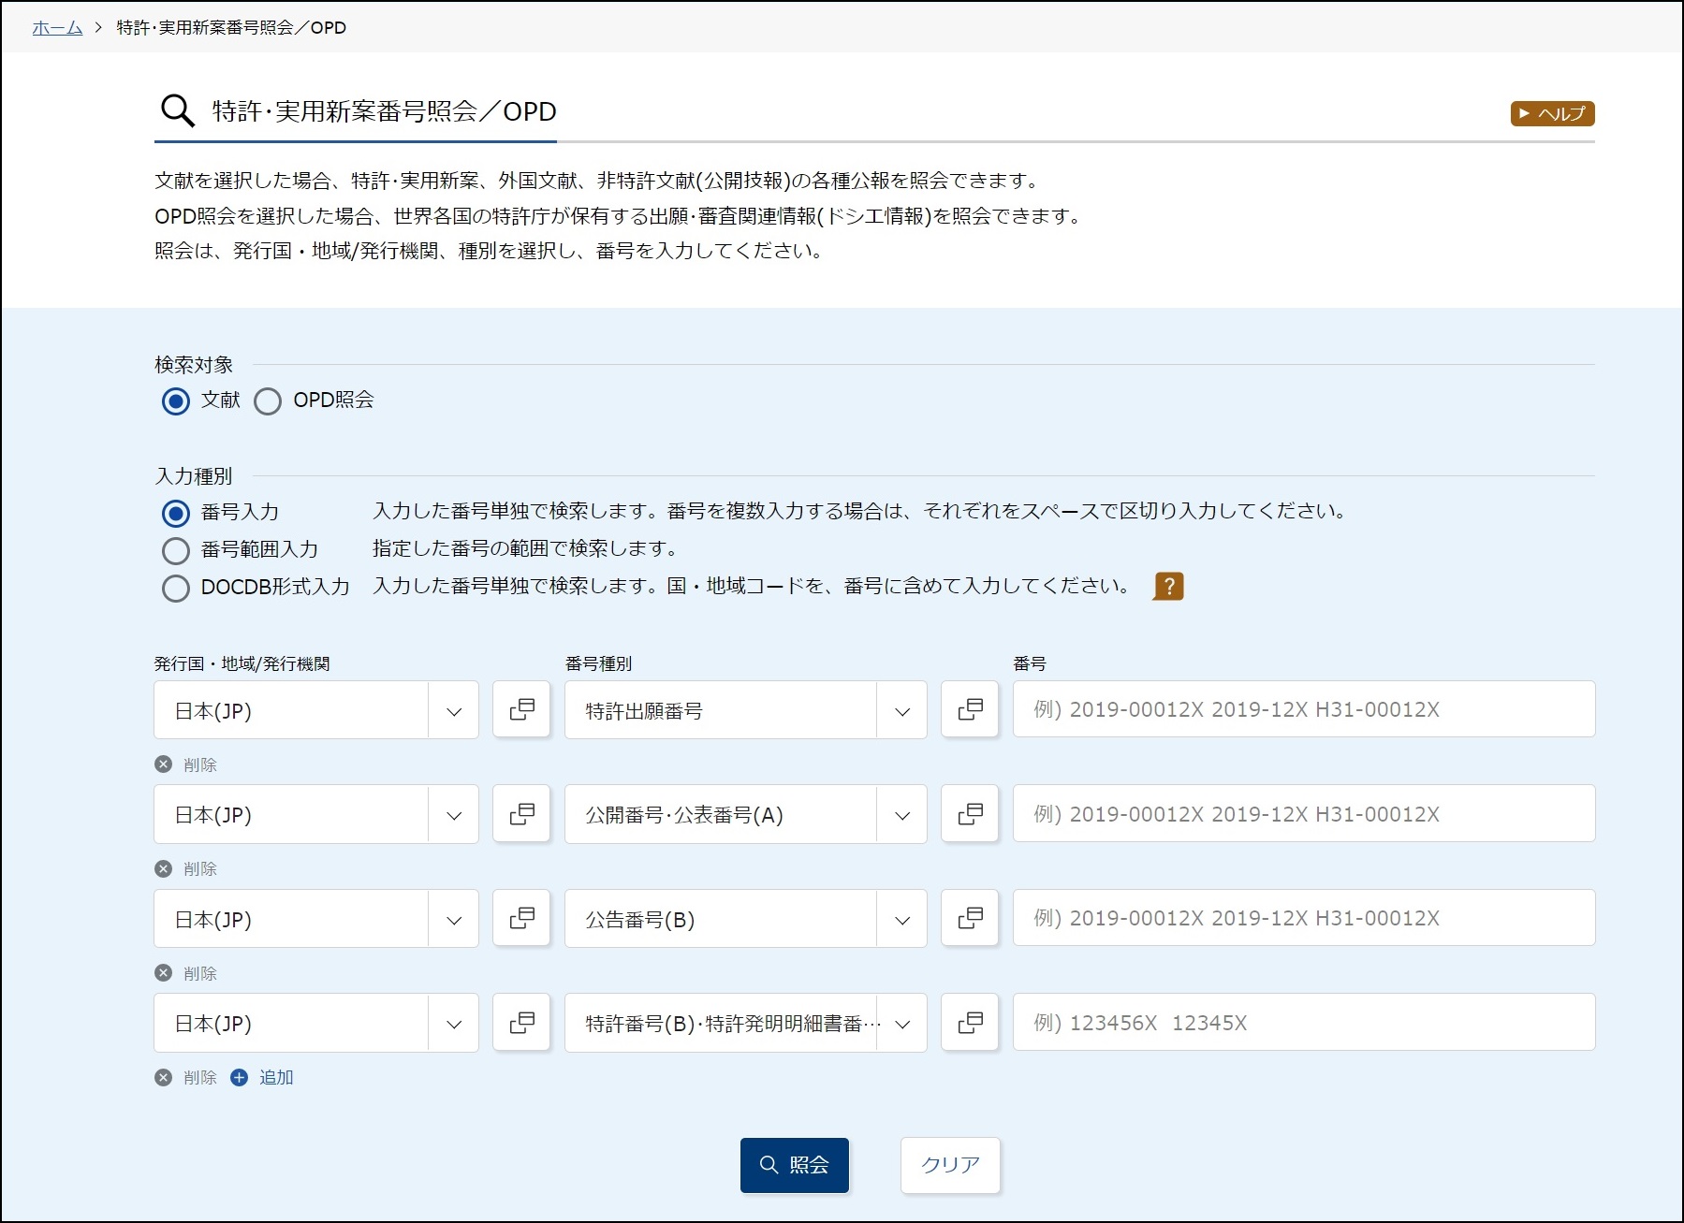
Task: Click the copy icon beside 公開番号・公表番号(A)
Action: (x=970, y=813)
